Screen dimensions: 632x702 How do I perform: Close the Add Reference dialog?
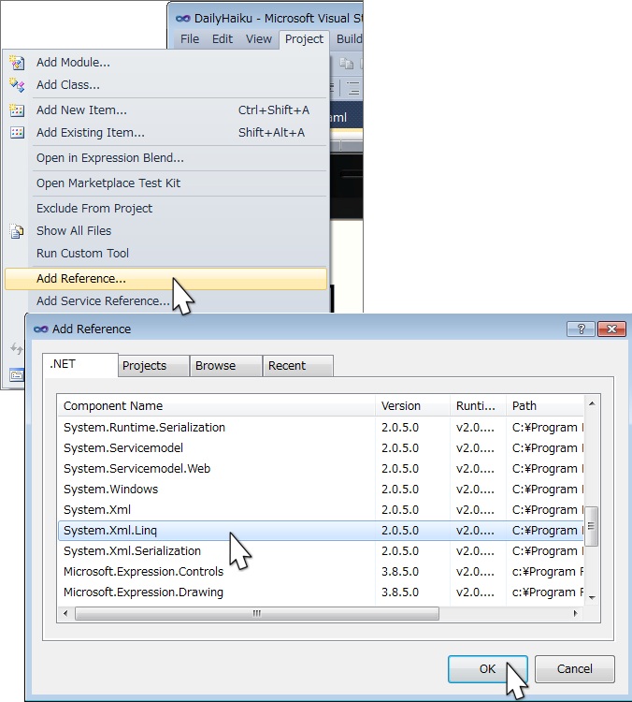[x=611, y=329]
